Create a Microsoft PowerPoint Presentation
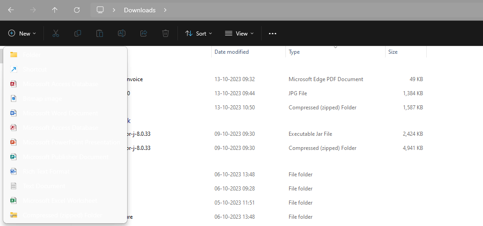Viewport: 483px width, 226px height. [x=65, y=143]
